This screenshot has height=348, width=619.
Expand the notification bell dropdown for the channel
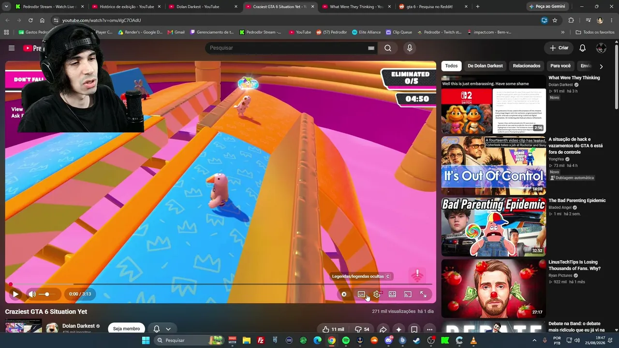[162, 329]
